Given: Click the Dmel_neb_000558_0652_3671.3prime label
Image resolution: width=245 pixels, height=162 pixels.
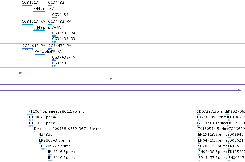Looking at the screenshot, I should (67, 129).
